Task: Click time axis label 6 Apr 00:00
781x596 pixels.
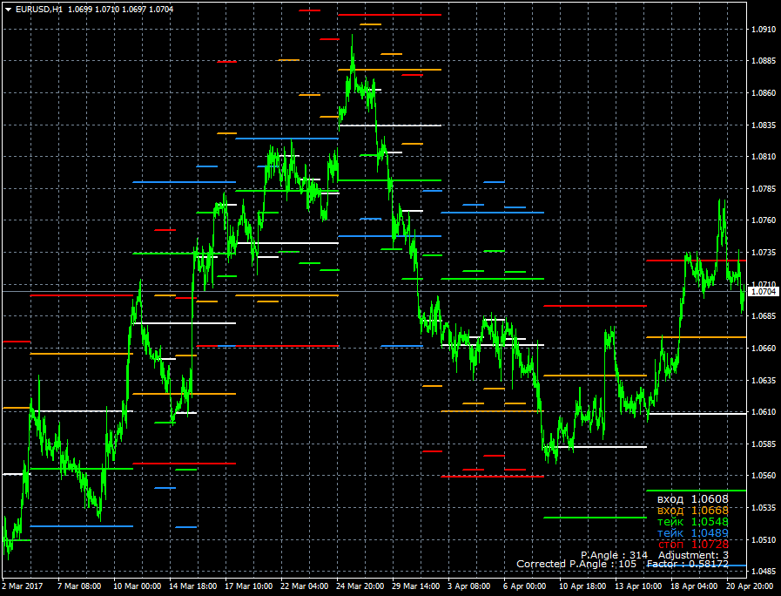Action: pyautogui.click(x=524, y=586)
